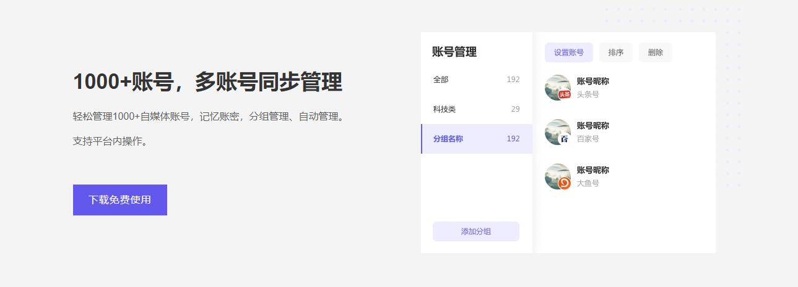The width and height of the screenshot is (798, 287).
Task: Click the count 192 beside 全部
Action: 513,80
